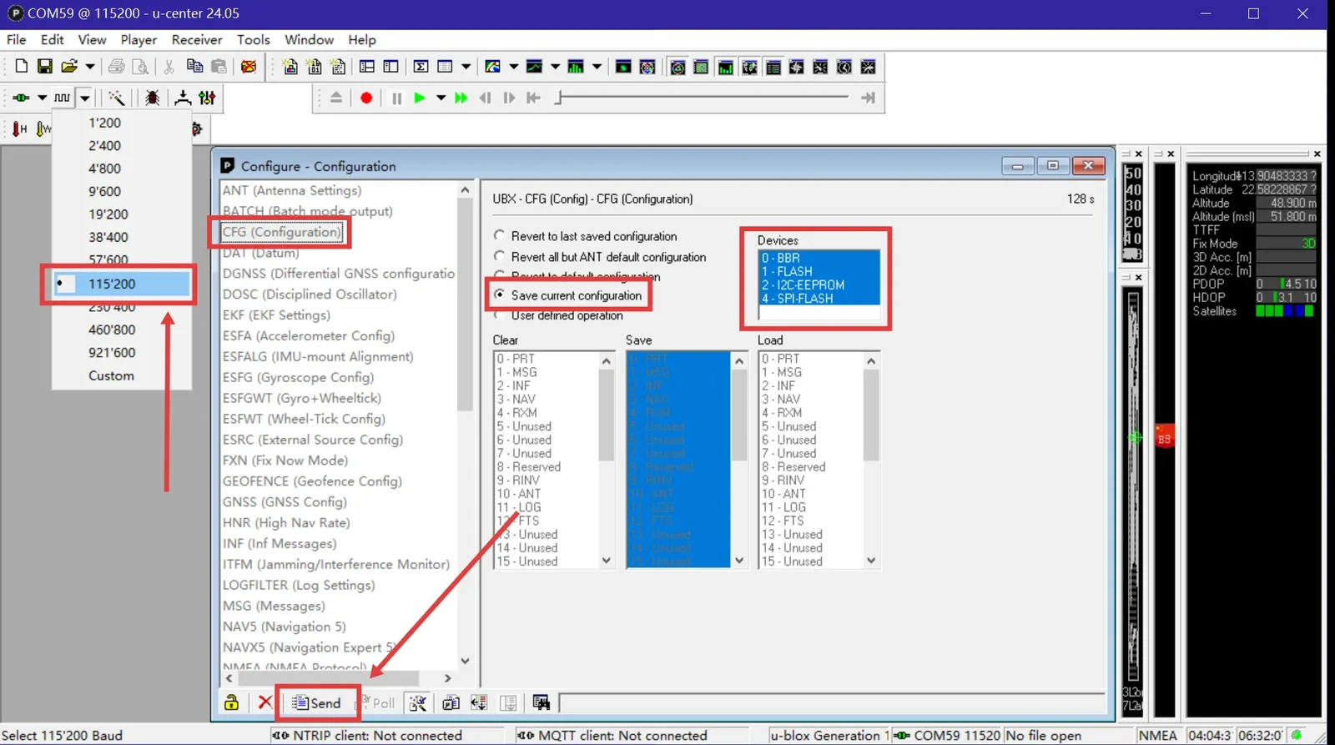This screenshot has height=745, width=1335.
Task: Click the Cut scissors icon
Action: point(169,67)
